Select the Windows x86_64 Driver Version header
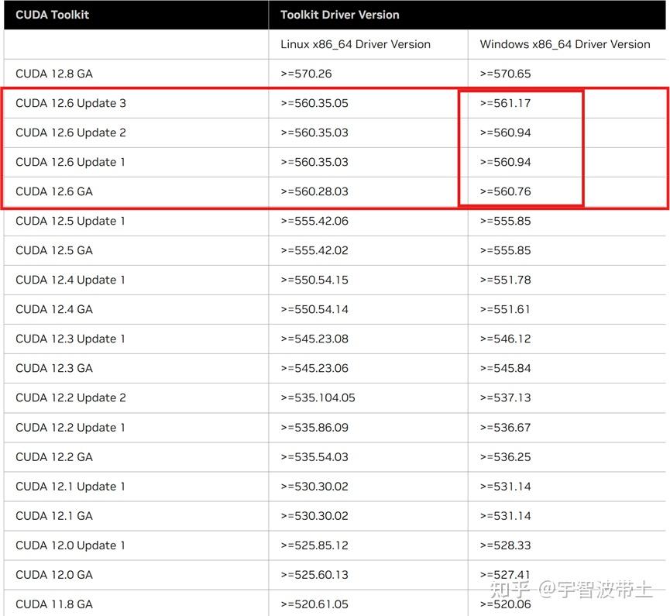Image resolution: width=670 pixels, height=616 pixels. click(566, 44)
